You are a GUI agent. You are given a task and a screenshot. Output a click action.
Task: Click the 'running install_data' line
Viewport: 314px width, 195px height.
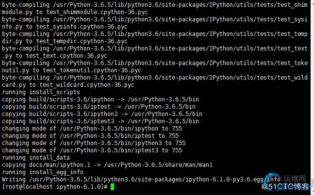tap(36, 158)
